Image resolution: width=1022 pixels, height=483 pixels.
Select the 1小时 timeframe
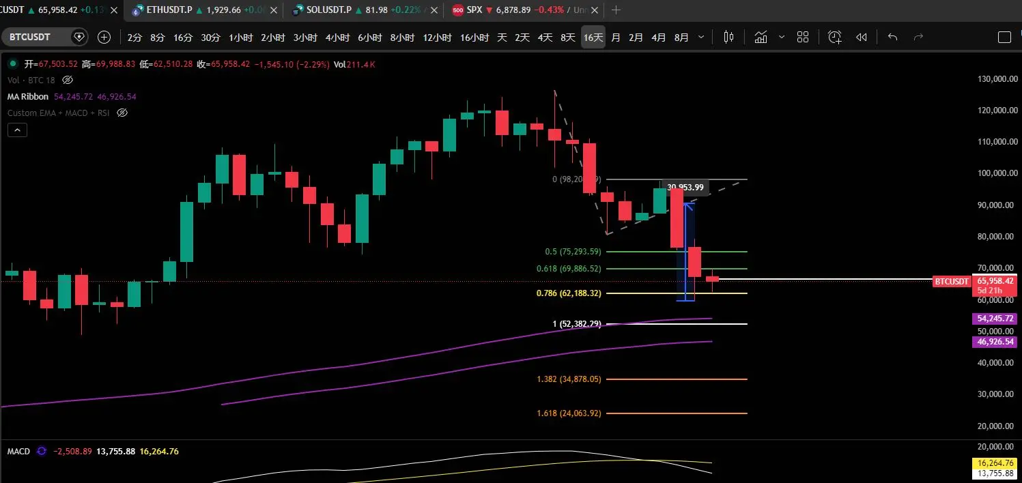tap(242, 38)
